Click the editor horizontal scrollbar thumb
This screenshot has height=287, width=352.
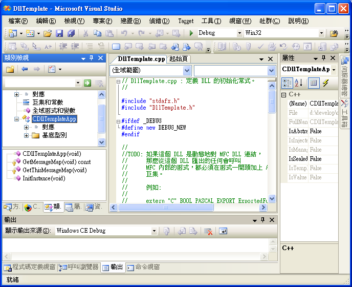point(166,208)
